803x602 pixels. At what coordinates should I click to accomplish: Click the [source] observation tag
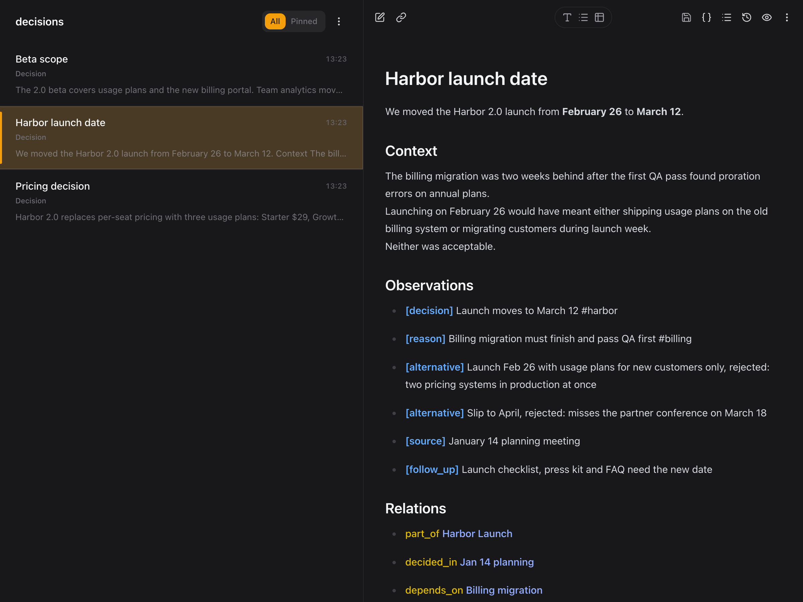(x=425, y=441)
